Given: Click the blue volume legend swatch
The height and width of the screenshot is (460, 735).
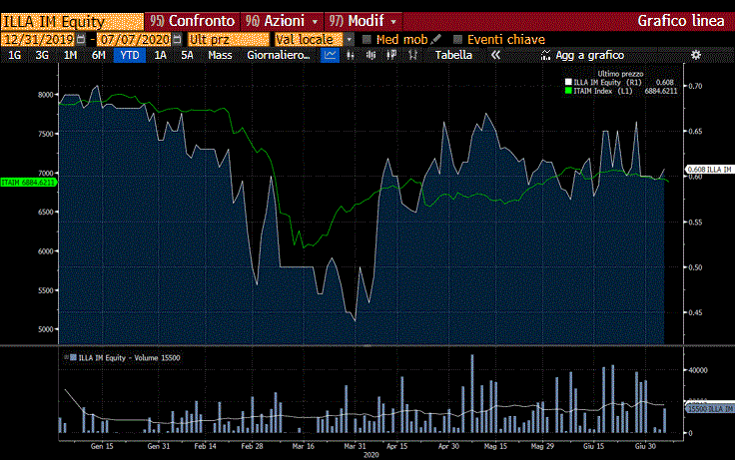Looking at the screenshot, I should click(x=73, y=357).
